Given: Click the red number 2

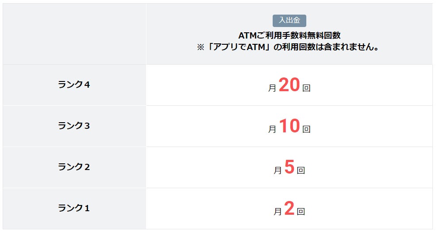Looking at the screenshot, I should pos(289,209).
